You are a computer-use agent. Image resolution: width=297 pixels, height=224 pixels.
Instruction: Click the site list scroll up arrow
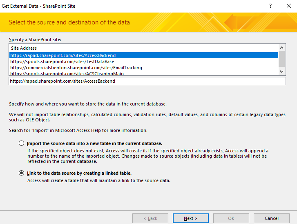(281, 48)
